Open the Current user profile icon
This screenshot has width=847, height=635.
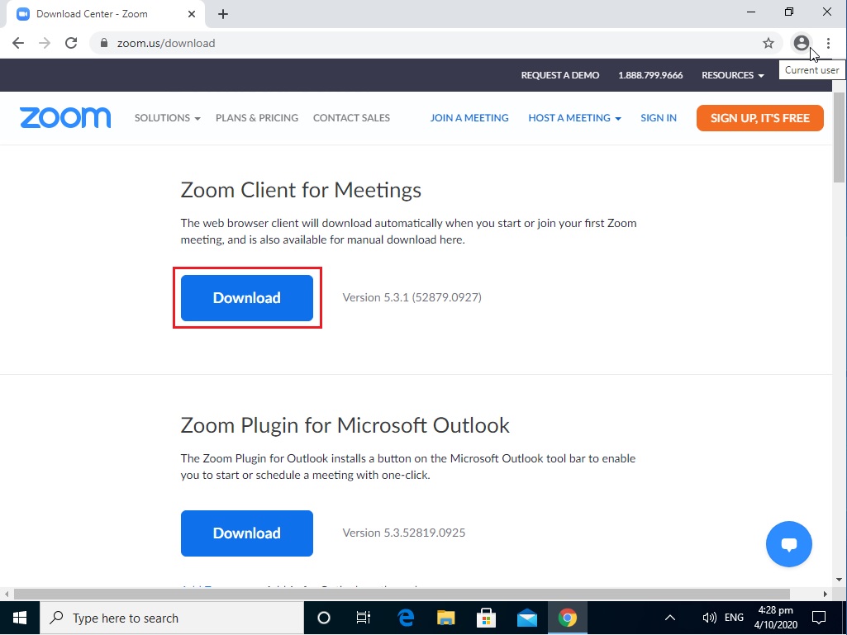[802, 43]
